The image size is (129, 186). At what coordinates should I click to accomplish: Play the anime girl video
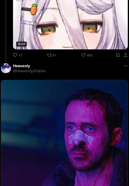pyautogui.click(x=70, y=25)
